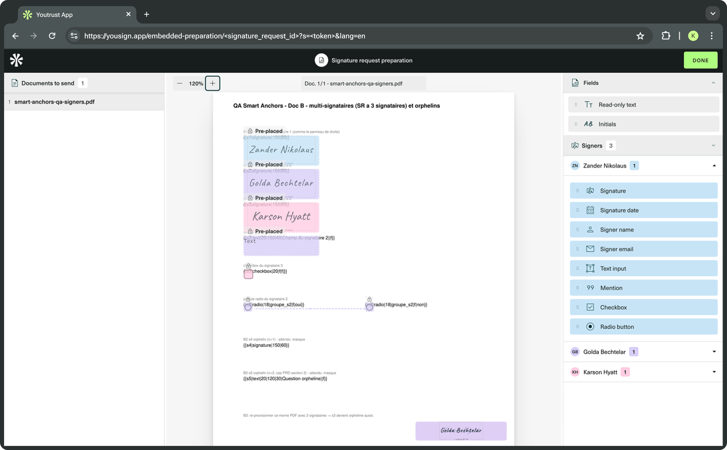Image resolution: width=727 pixels, height=450 pixels.
Task: Select Zander Nikolaus blue signature field
Action: pos(281,150)
